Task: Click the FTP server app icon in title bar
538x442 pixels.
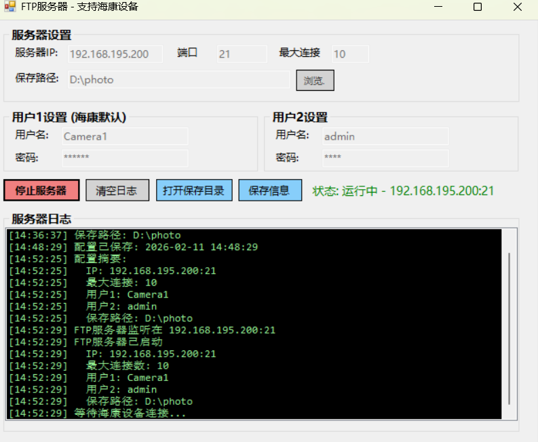Action: (9, 7)
